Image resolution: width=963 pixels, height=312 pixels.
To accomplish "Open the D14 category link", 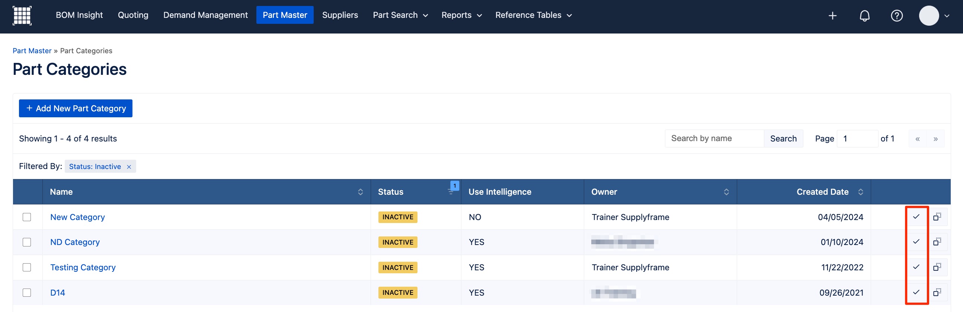I will (58, 292).
